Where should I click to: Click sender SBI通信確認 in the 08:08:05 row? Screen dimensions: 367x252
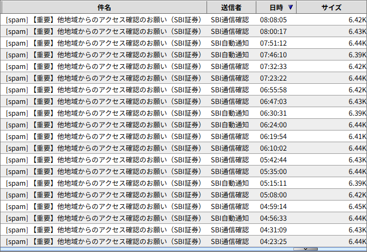point(230,20)
